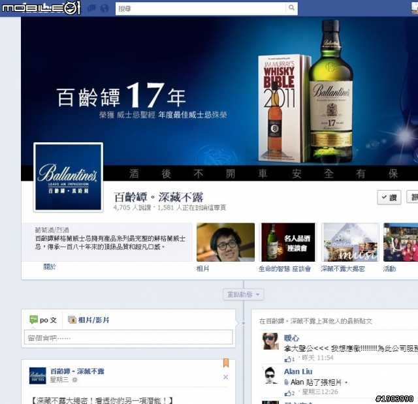Click the 星期三12:26 timestamp
The image size is (418, 404).
pos(320,392)
